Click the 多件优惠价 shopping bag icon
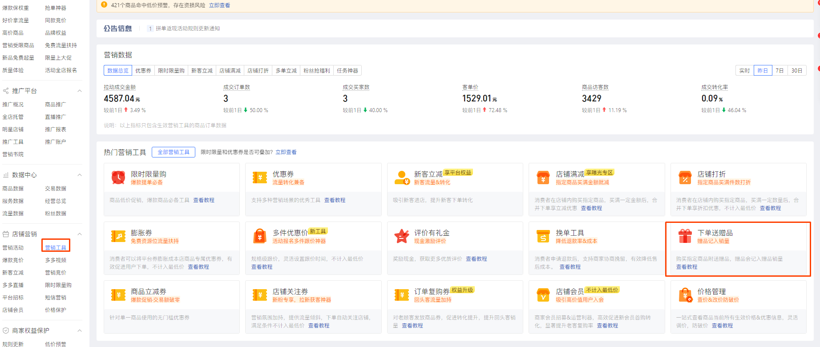This screenshot has width=820, height=347. (x=259, y=236)
